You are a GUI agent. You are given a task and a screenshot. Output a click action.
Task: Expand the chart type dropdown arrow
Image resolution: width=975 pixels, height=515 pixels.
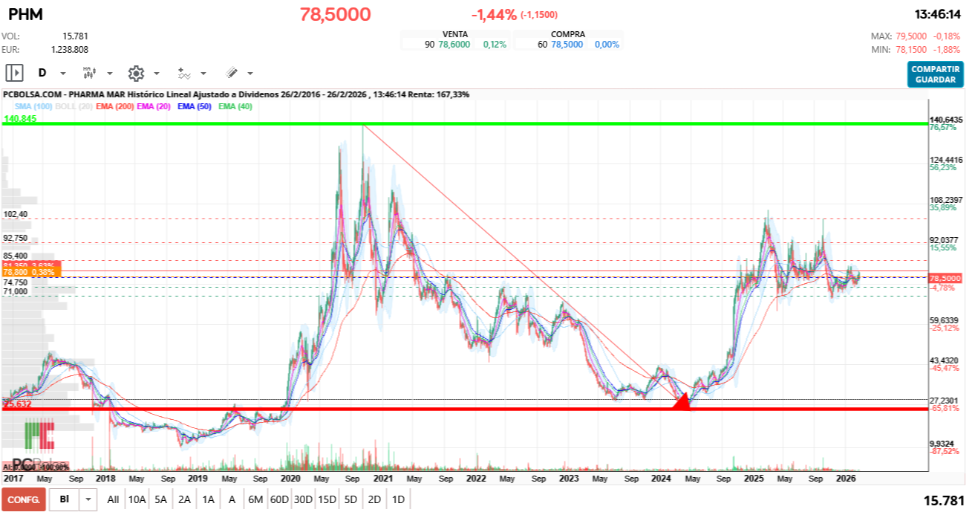(x=110, y=74)
